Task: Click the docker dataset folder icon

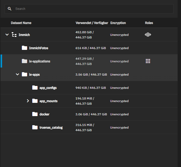Action: click(x=35, y=114)
